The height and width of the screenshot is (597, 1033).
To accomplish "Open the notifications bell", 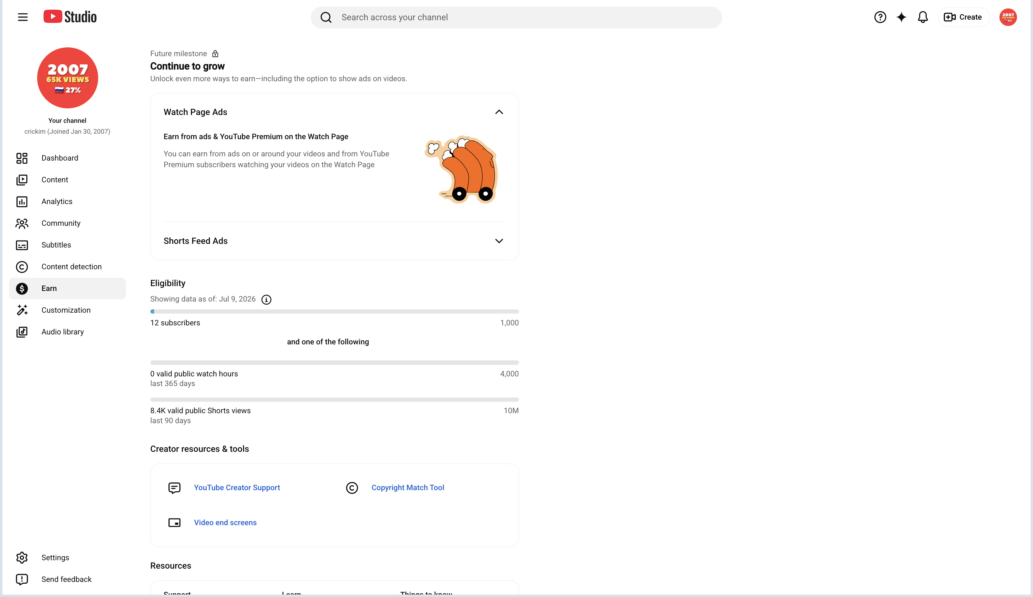I will (922, 17).
